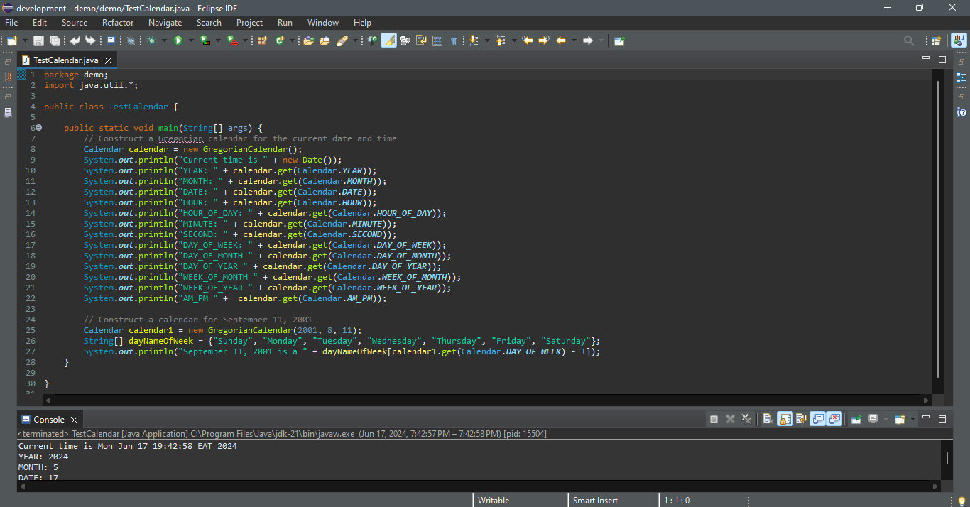Start debugging with the bug icon

coord(151,41)
